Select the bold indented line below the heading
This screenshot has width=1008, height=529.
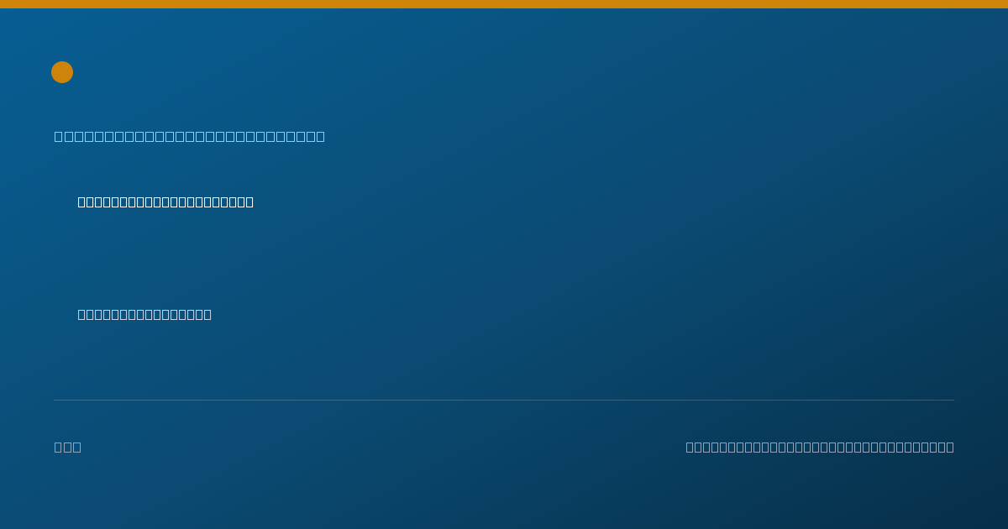165,202
